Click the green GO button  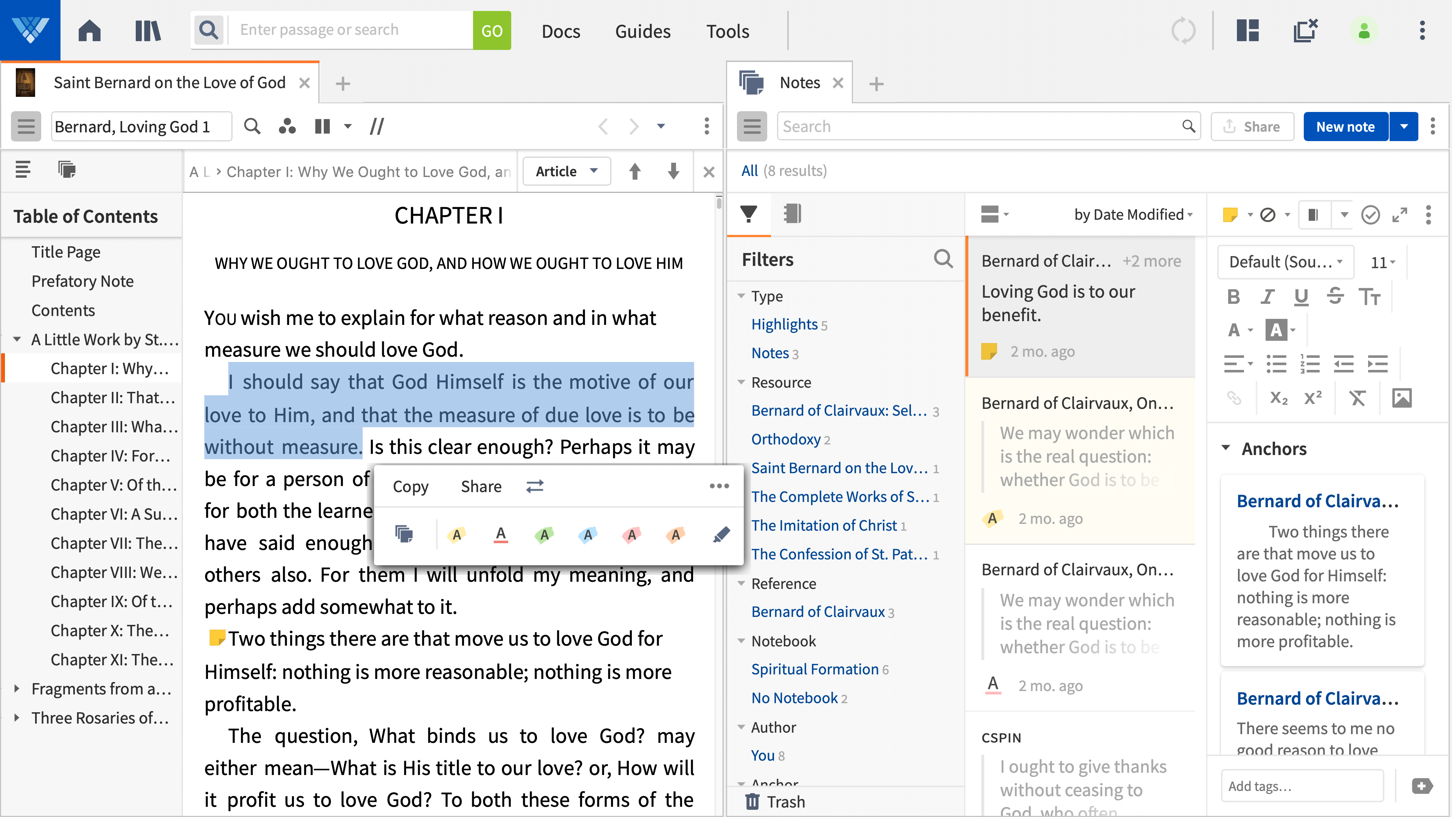(x=492, y=30)
